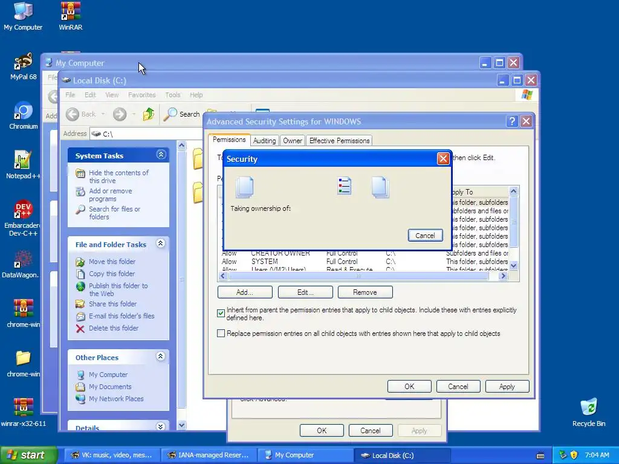Select the SYSTEM Full Control permission entry
The width and height of the screenshot is (619, 464).
364,262
